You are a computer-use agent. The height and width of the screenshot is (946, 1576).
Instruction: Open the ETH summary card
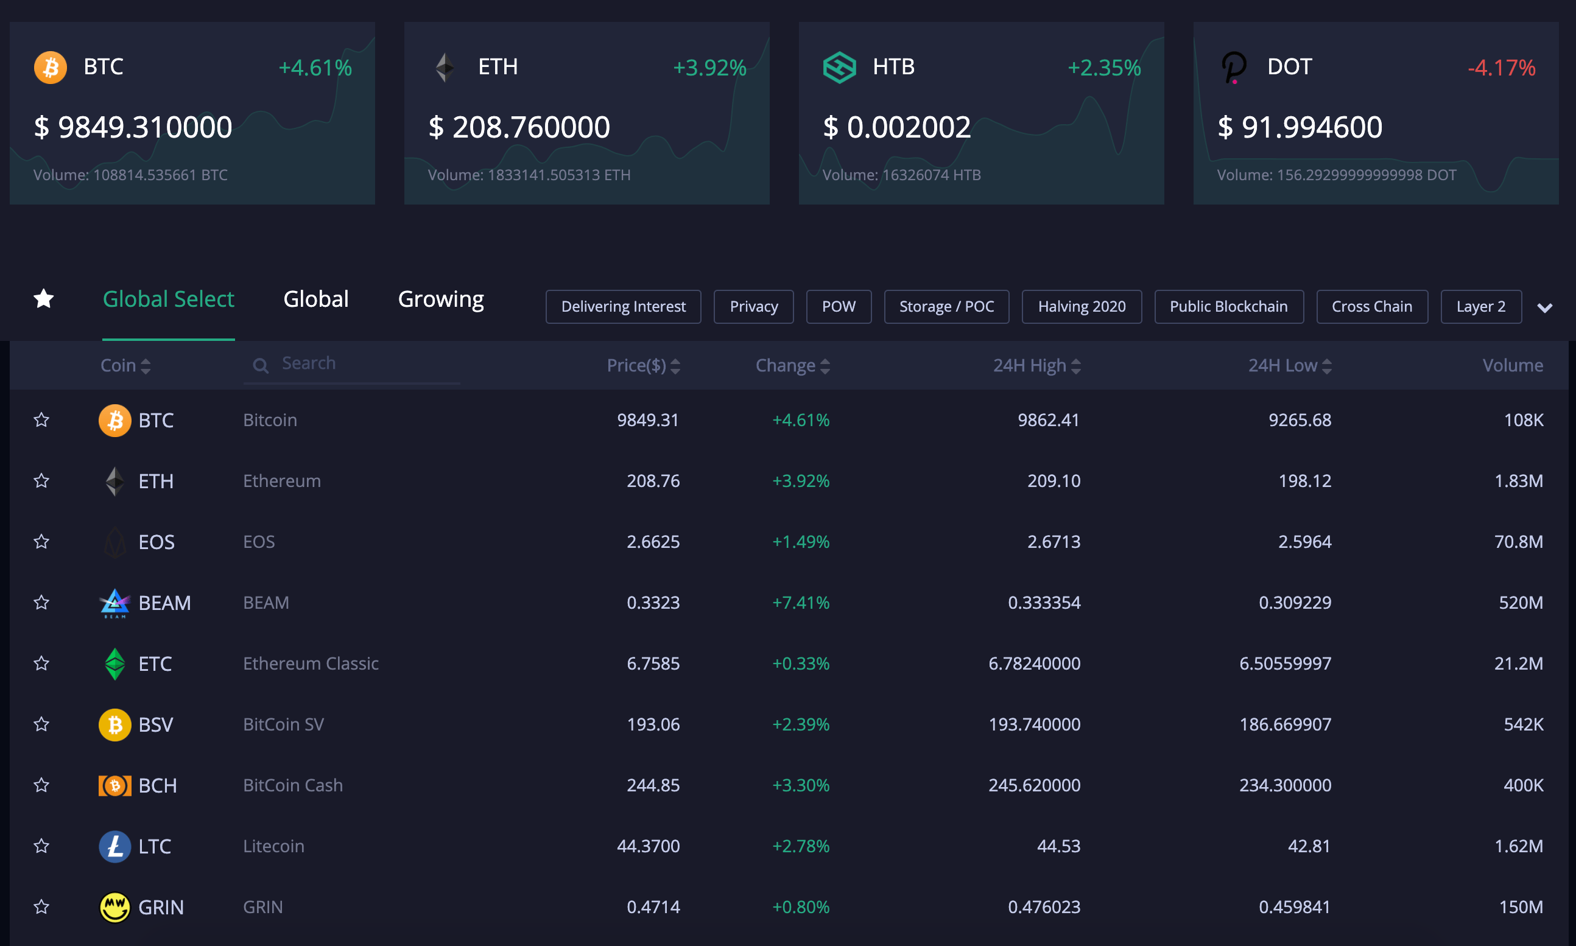coord(586,113)
